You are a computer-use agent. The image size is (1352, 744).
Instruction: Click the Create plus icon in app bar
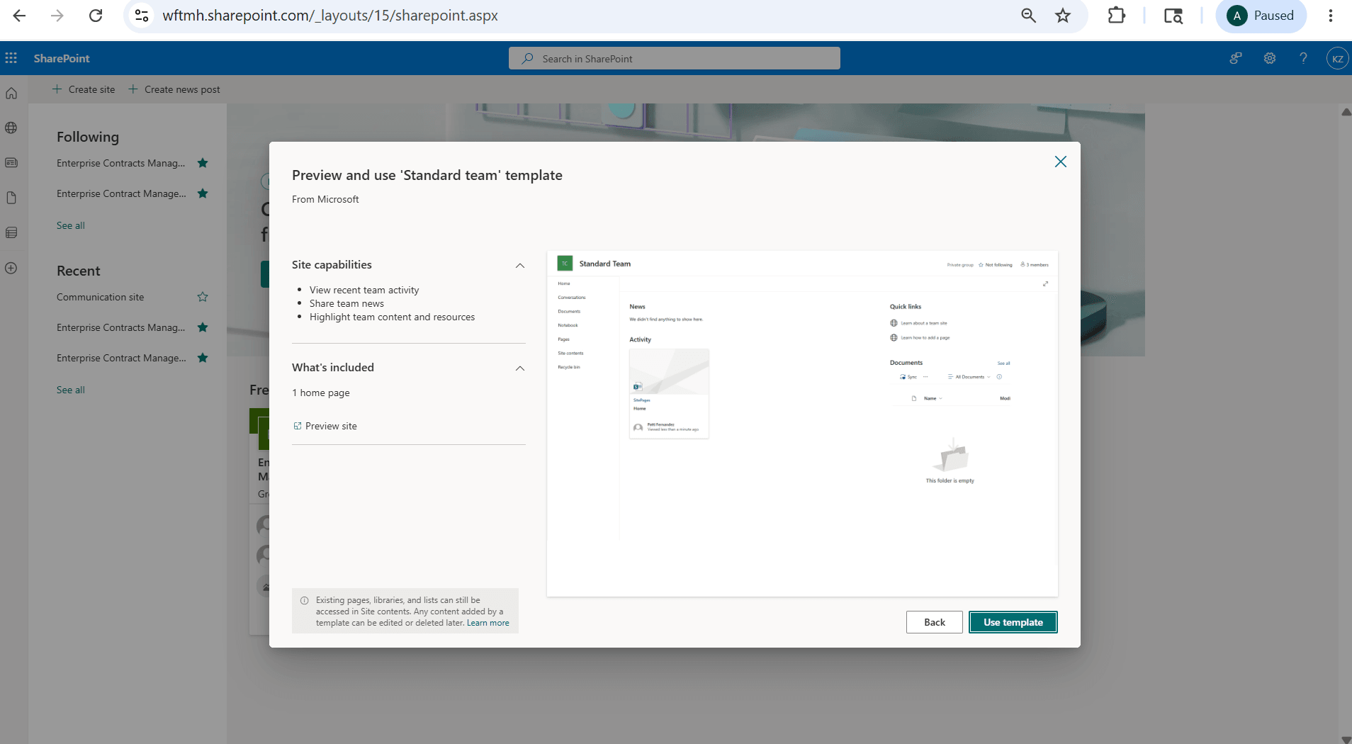(11, 268)
